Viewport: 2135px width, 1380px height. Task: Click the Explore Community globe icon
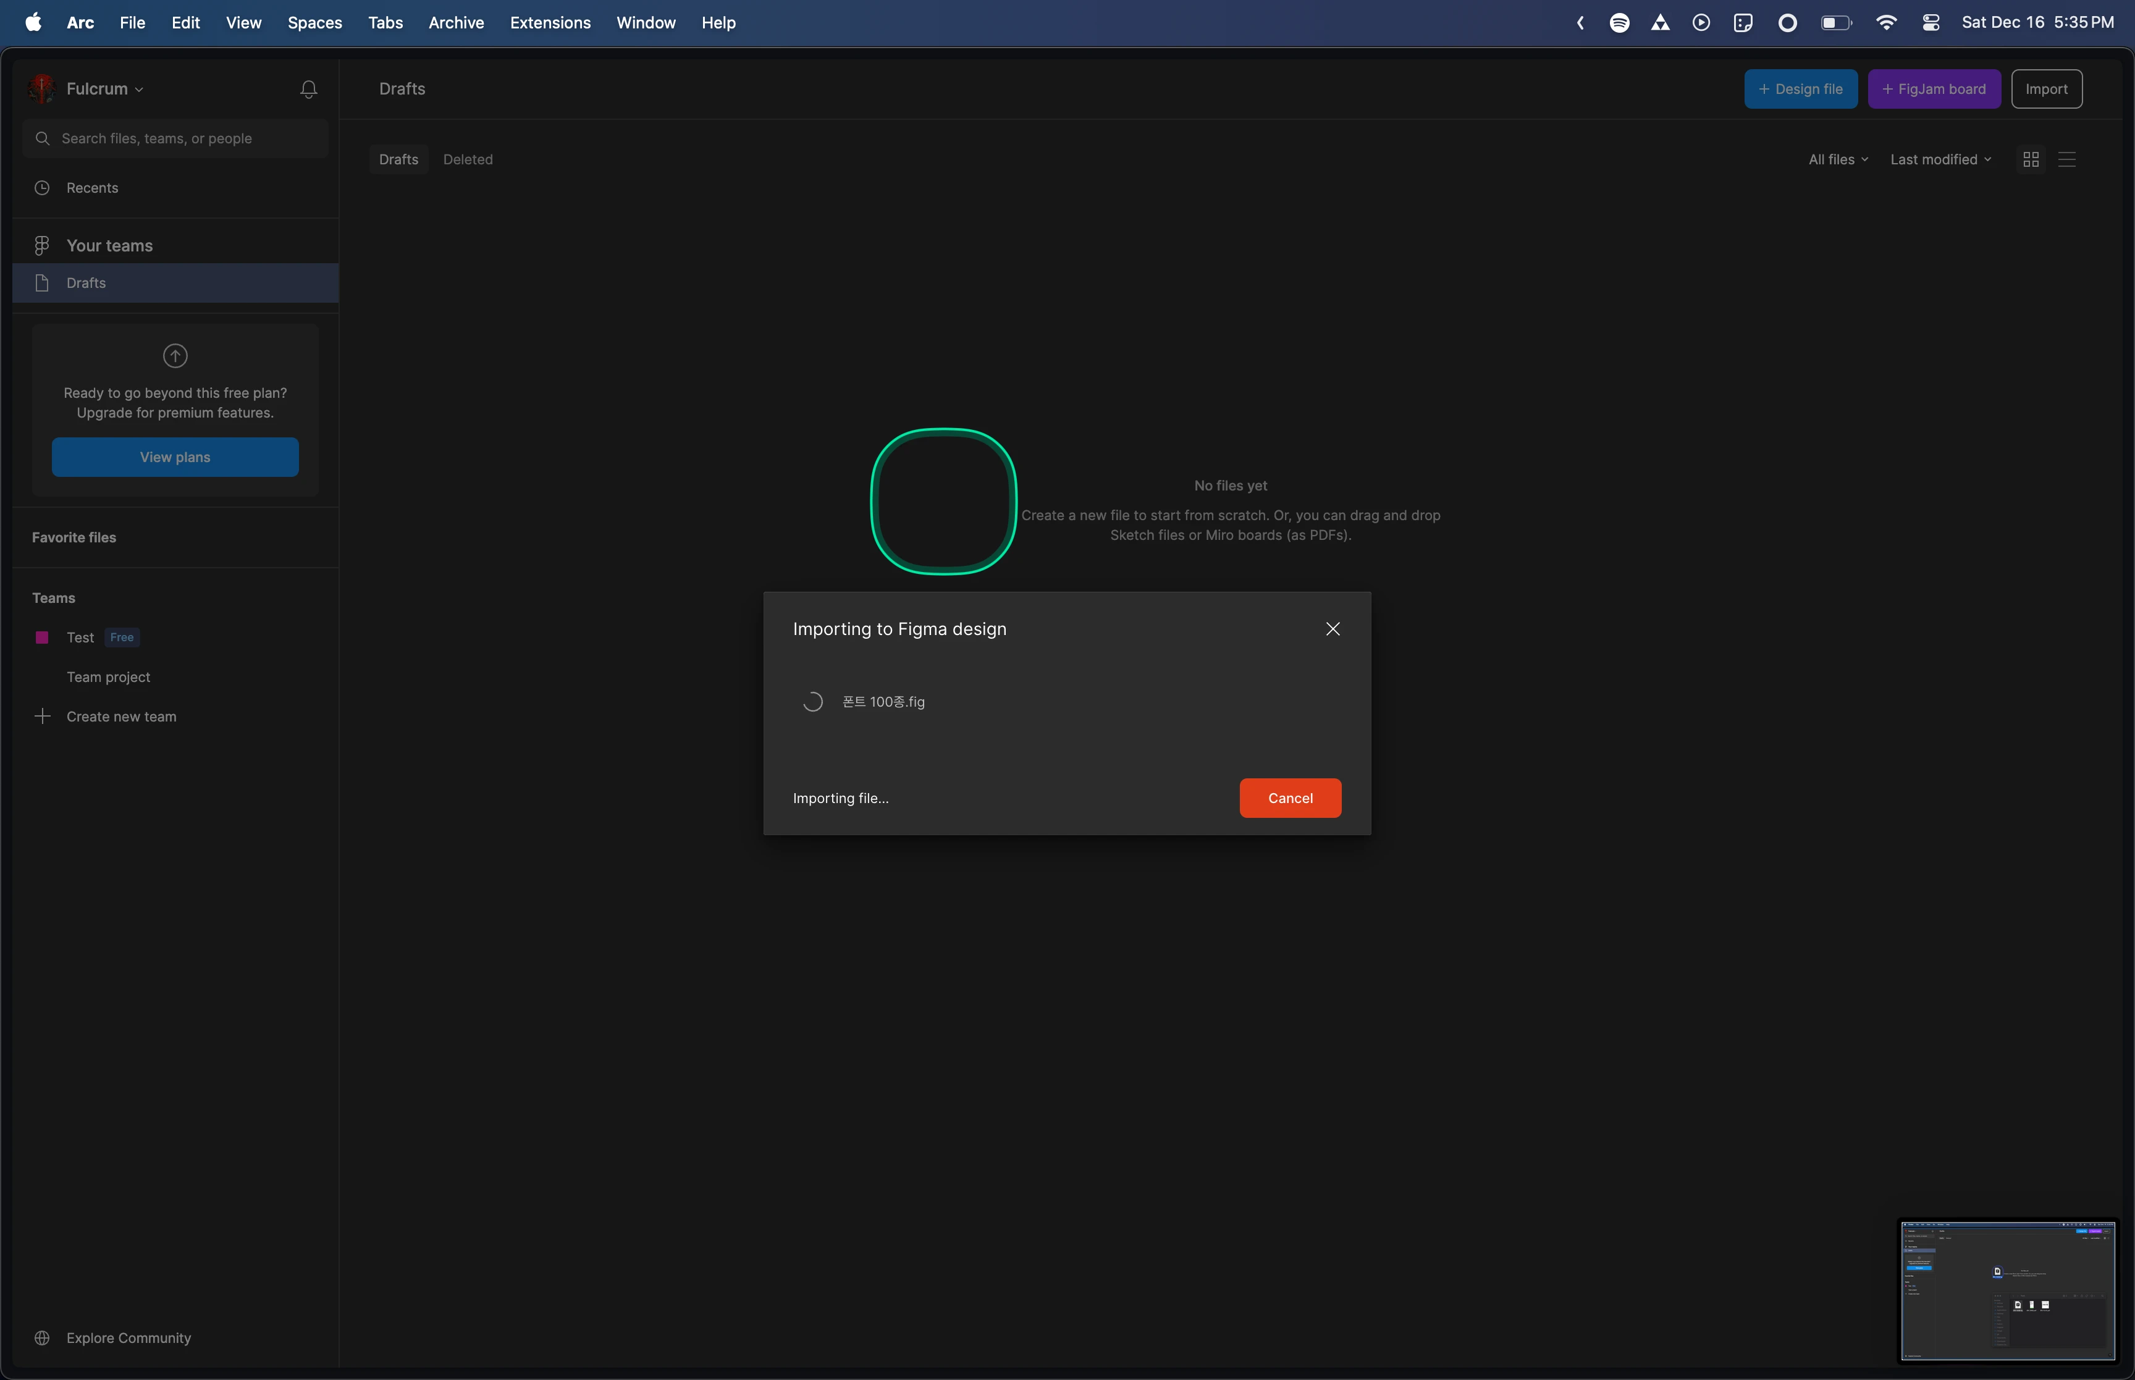42,1338
